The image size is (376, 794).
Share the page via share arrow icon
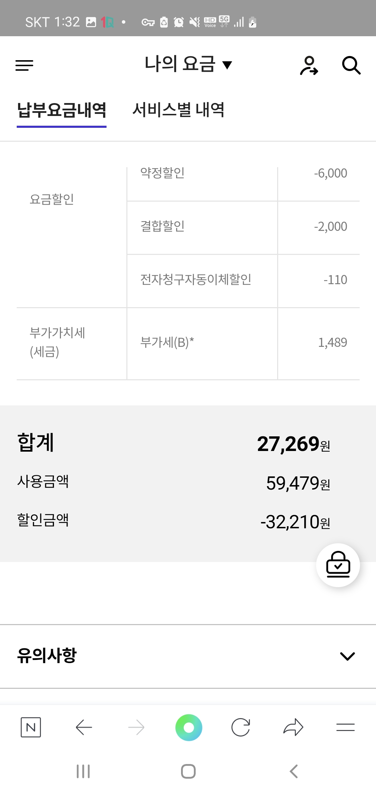pyautogui.click(x=293, y=727)
